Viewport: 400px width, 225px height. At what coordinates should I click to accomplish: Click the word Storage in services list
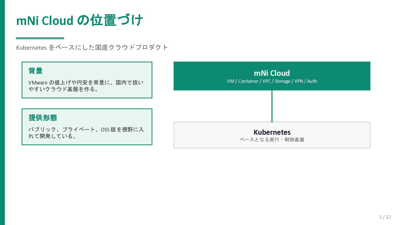[282, 81]
